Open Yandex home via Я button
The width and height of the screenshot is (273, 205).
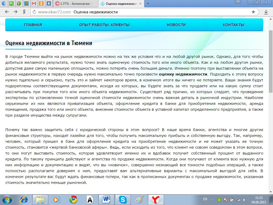click(24, 12)
